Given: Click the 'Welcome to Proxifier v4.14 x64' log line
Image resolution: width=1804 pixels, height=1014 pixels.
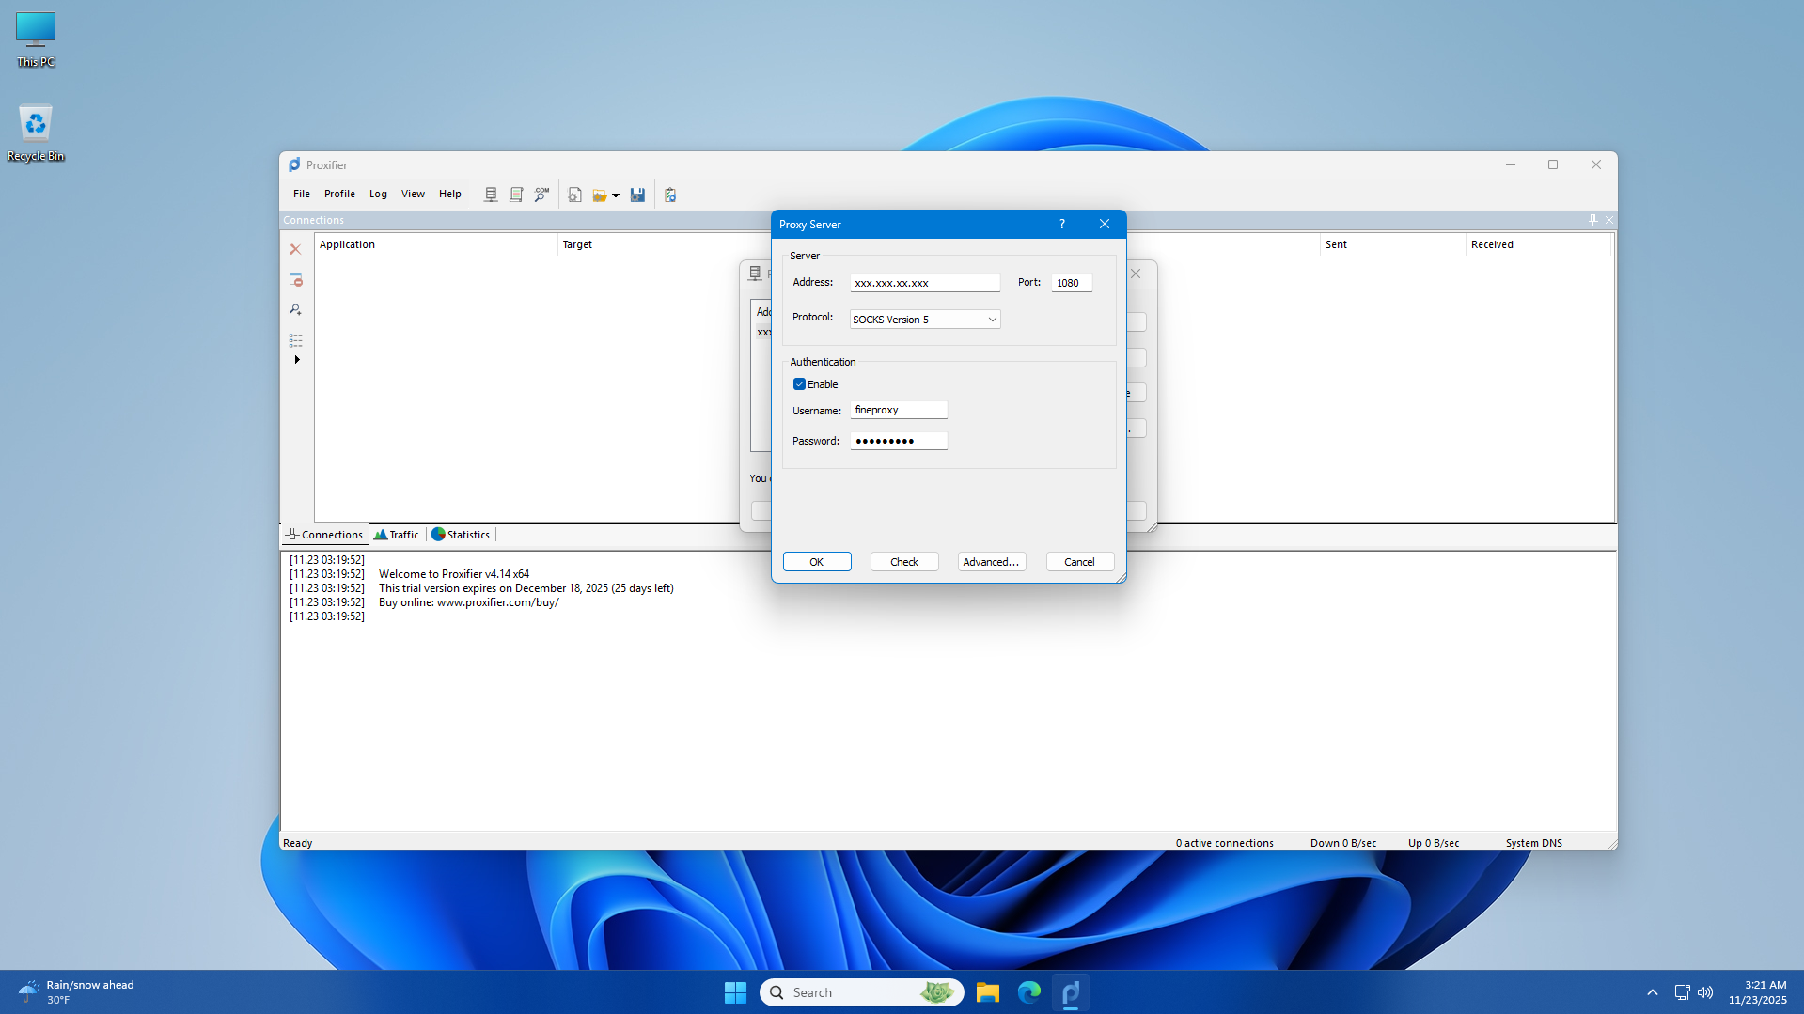Looking at the screenshot, I should pos(454,574).
